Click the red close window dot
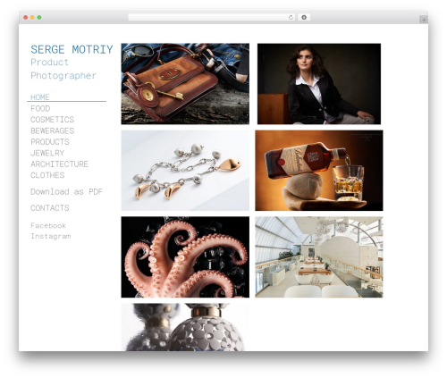The width and height of the screenshot is (447, 378). 26,17
